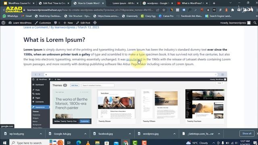Show hidden system tray icons
Image resolution: width=258 pixels, height=145 pixels.
(214, 143)
